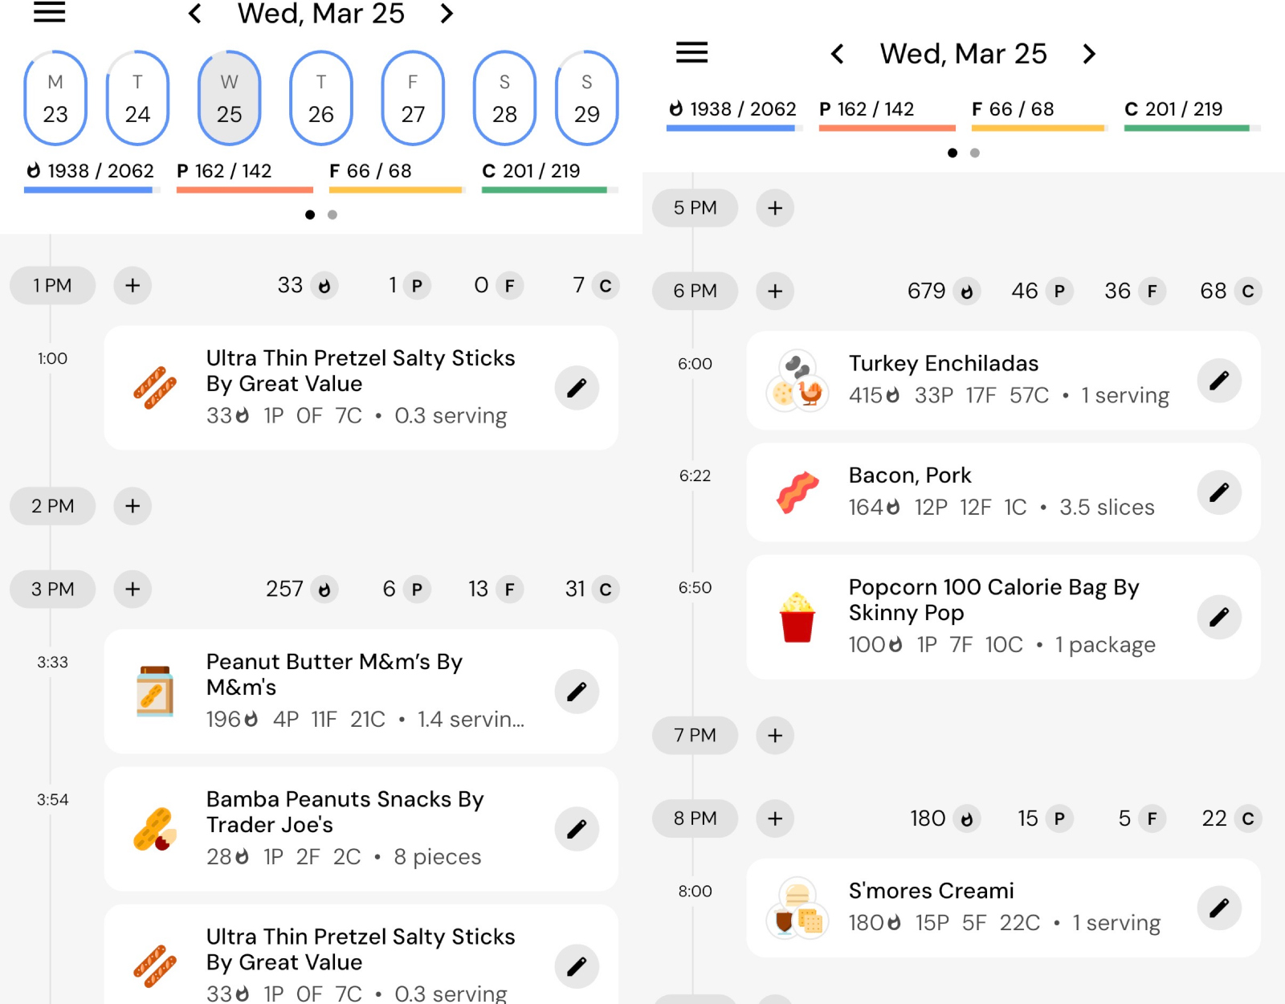Go to the previous day with left chevron
The image size is (1285, 1004).
[194, 13]
